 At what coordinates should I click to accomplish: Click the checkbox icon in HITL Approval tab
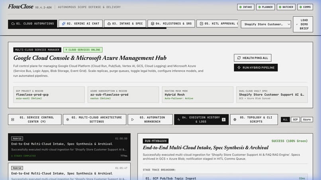202,24
